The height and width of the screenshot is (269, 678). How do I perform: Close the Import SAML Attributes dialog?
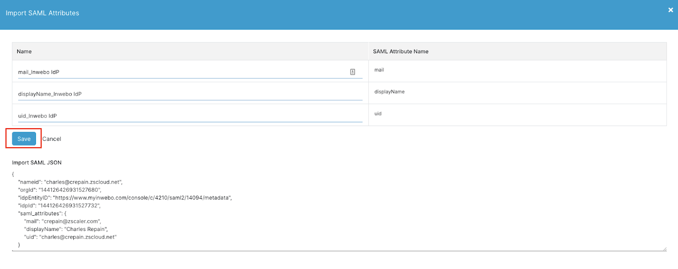pyautogui.click(x=670, y=10)
